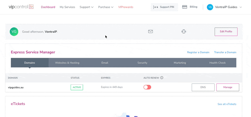Open the See all eTickets link

point(227,104)
